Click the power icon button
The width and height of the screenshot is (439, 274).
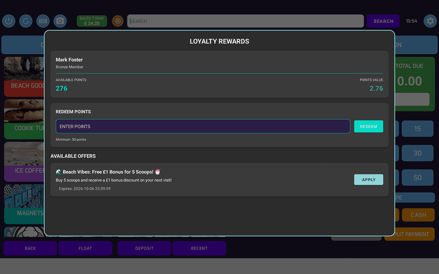point(9,21)
